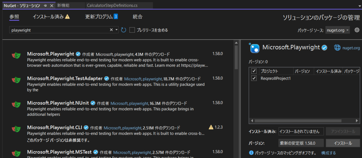Viewport: 362px width, 158px height.
Task: Open the CalculatorStepDefinitions.cs tab
Action: [109, 6]
